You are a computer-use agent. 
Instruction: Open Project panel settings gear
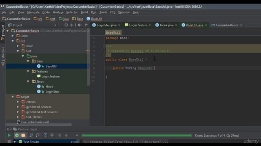tap(80, 25)
